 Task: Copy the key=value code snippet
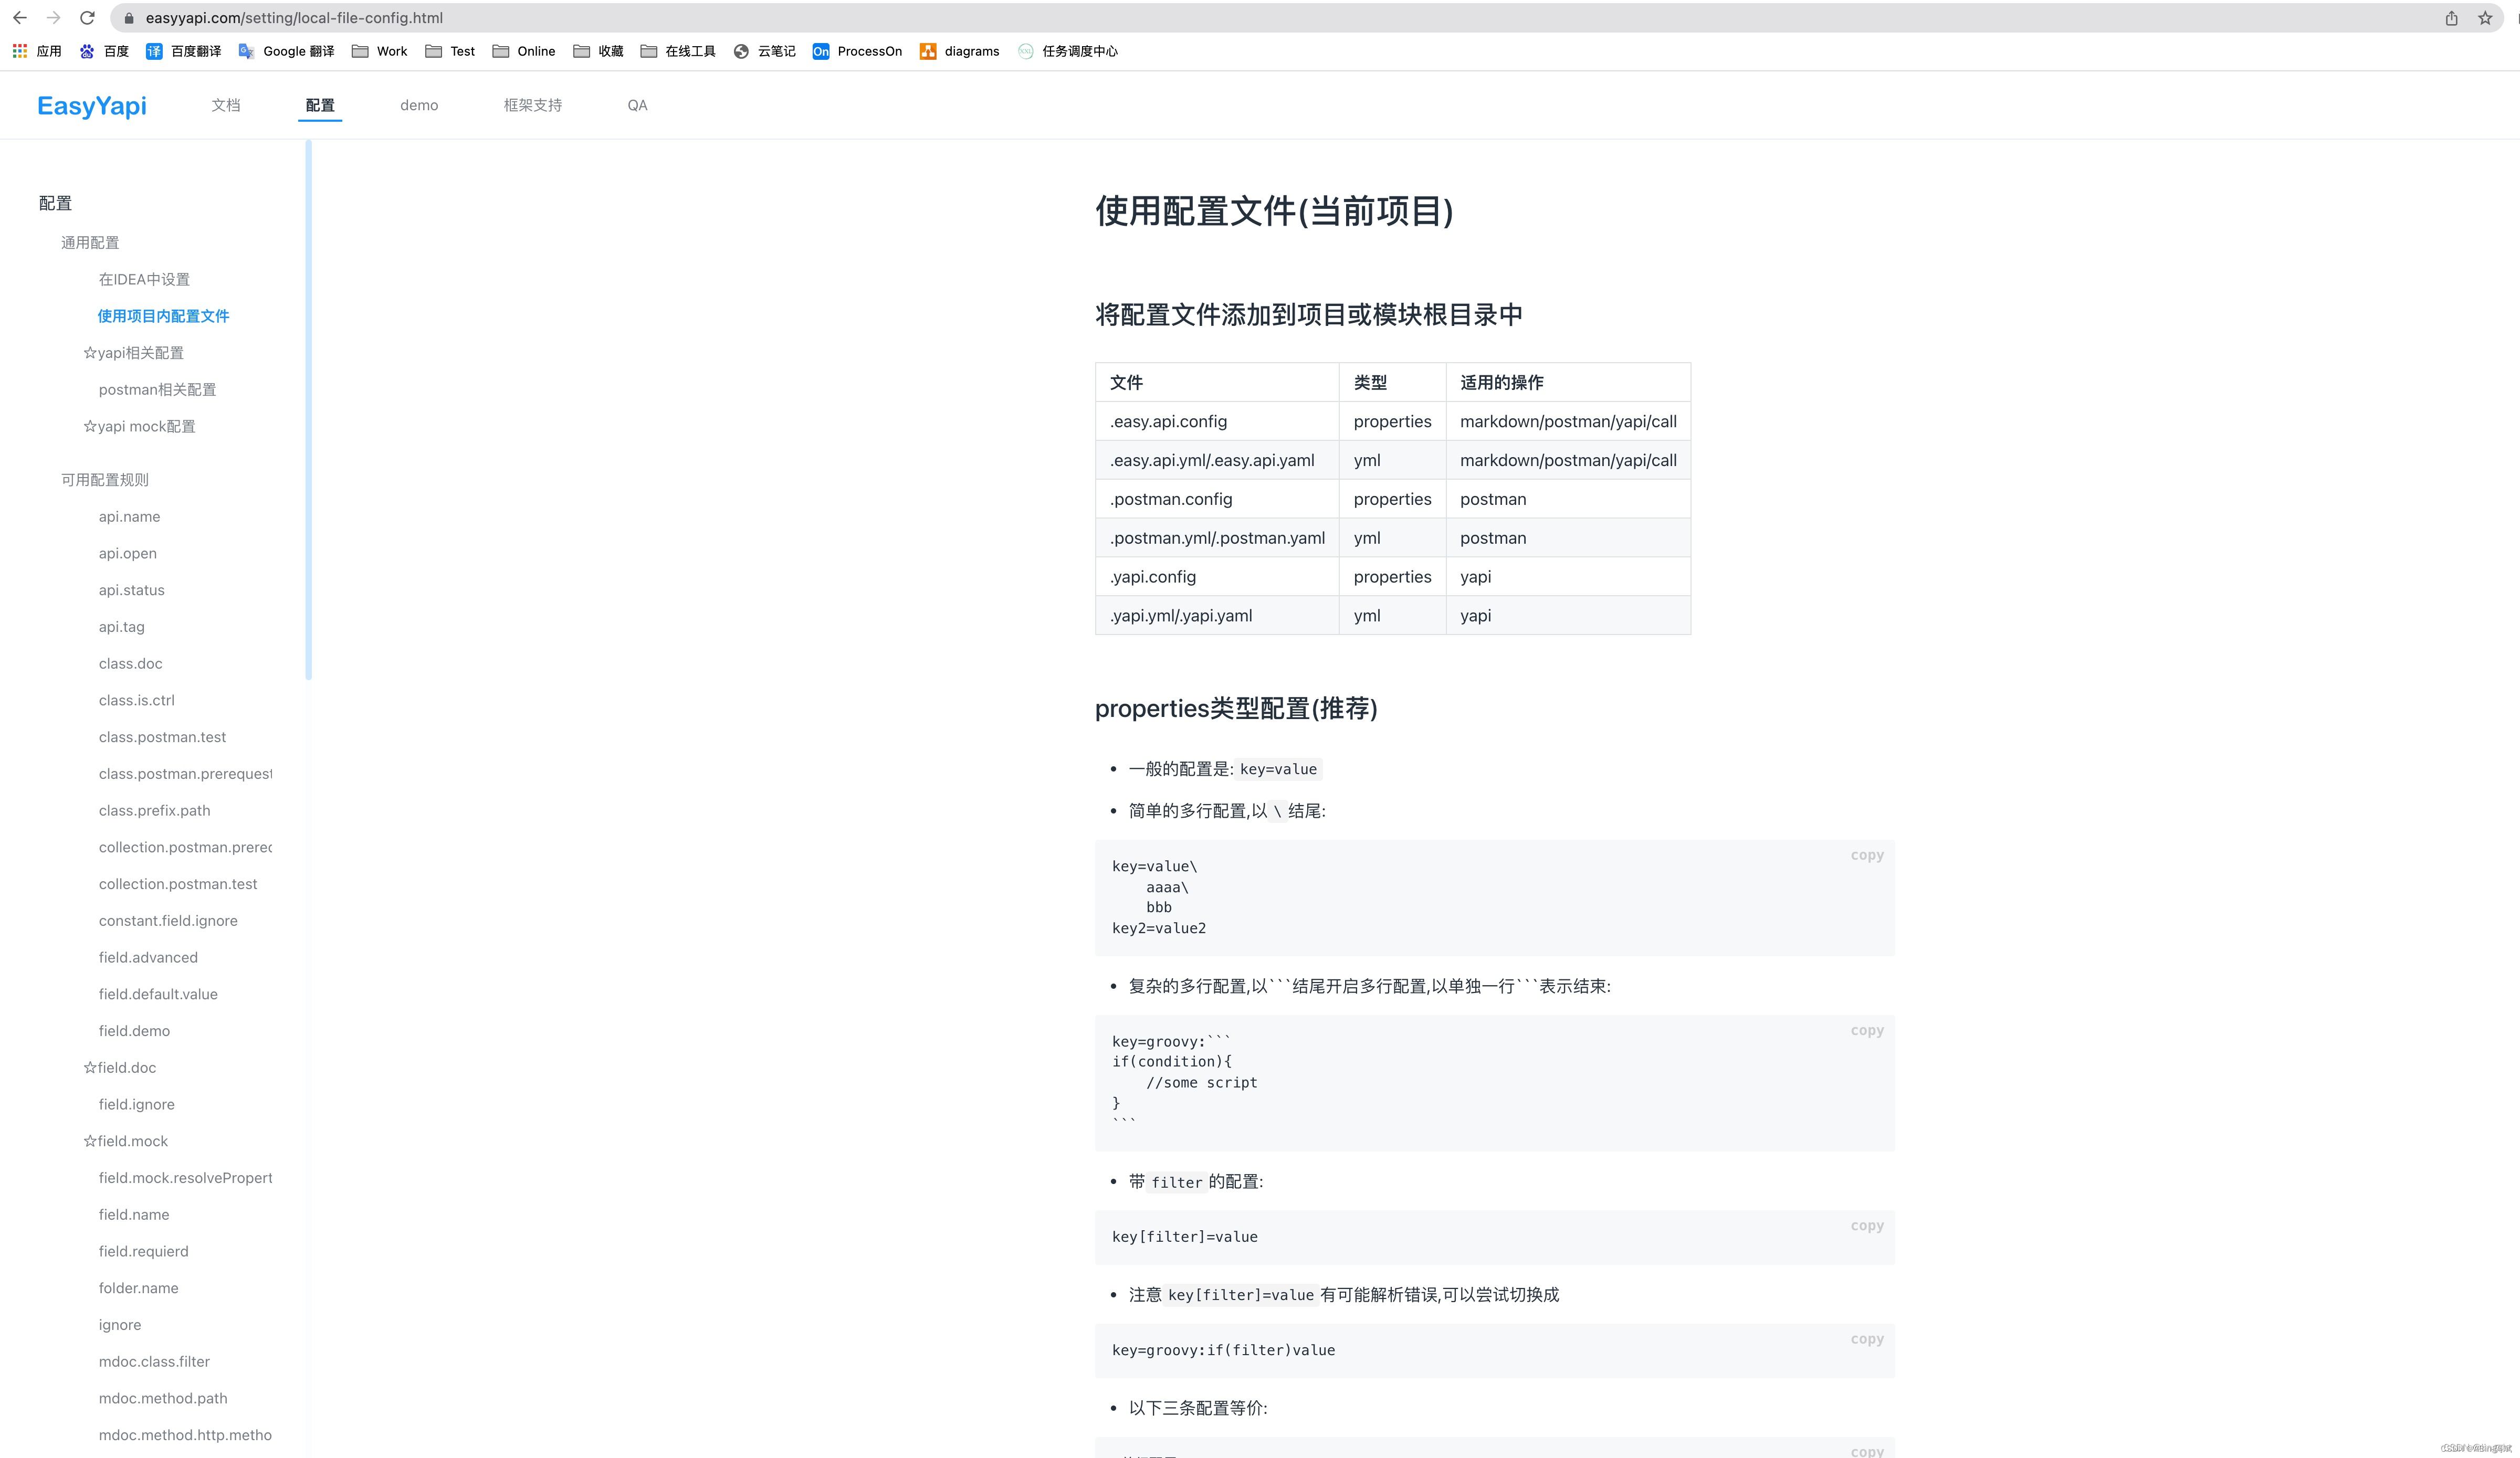[x=1866, y=855]
